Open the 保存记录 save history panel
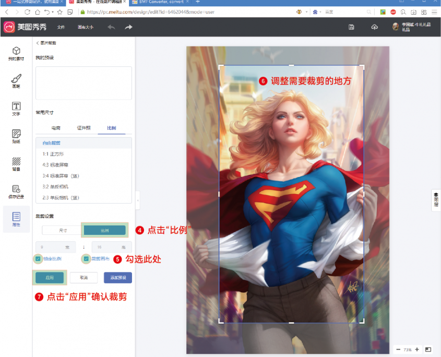Screen dimensions: 441x357 click(16, 192)
